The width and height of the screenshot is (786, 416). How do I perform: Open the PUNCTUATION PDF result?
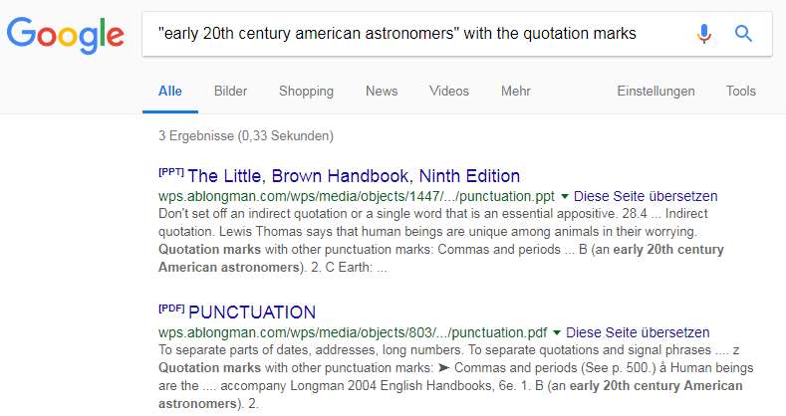pyautogui.click(x=252, y=312)
